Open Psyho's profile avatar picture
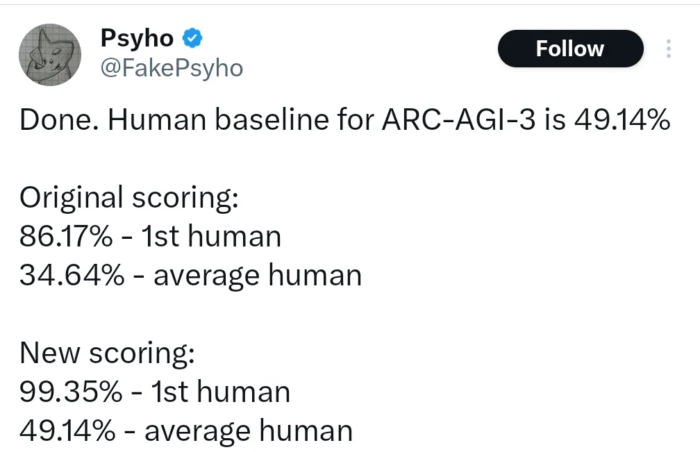 [50, 54]
